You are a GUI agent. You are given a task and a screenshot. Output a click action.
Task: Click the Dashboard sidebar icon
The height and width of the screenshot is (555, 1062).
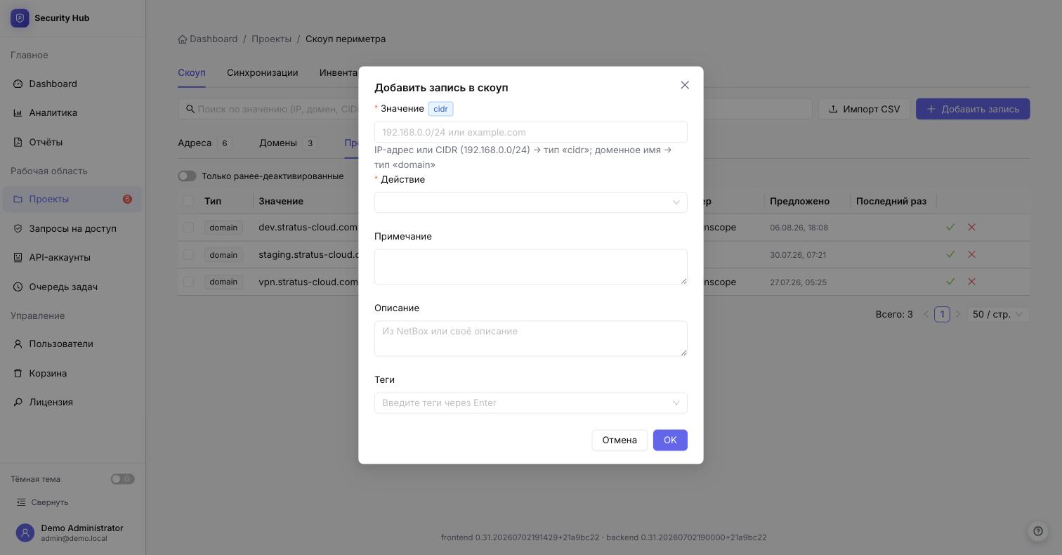click(18, 84)
